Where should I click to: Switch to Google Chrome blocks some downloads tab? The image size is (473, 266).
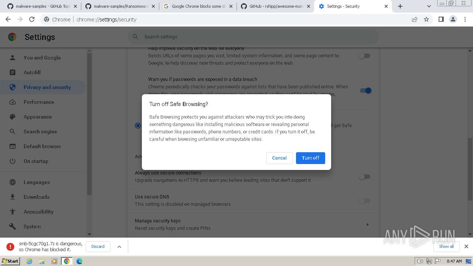click(x=197, y=6)
